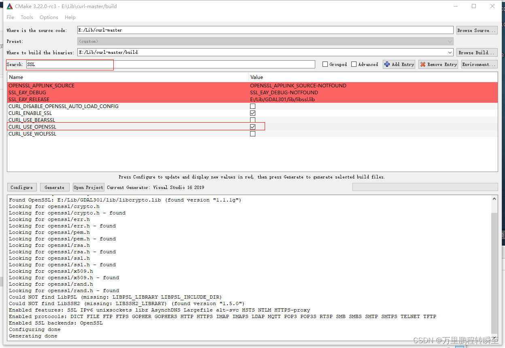Uncheck the CURL_USE_OPENSSL option
This screenshot has height=348, width=505.
(x=252, y=127)
